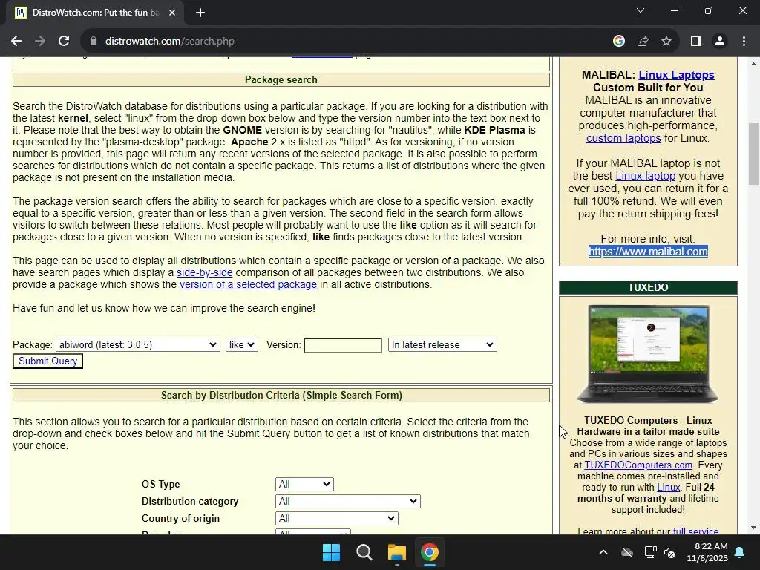Screen dimensions: 760x570
Task: Open network status tray icon
Action: coord(650,552)
